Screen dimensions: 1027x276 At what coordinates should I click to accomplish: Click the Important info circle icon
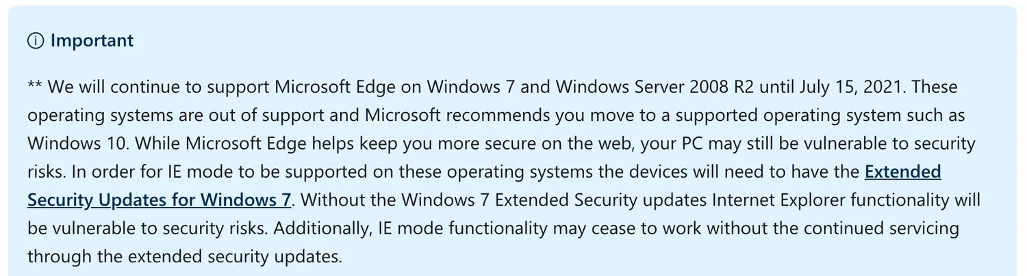coord(36,41)
